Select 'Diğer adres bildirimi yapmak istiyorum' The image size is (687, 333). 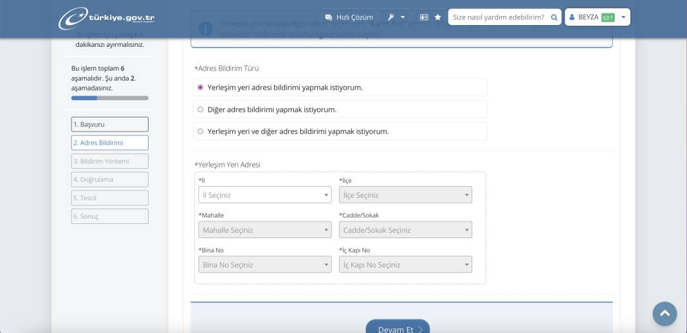tap(340, 109)
